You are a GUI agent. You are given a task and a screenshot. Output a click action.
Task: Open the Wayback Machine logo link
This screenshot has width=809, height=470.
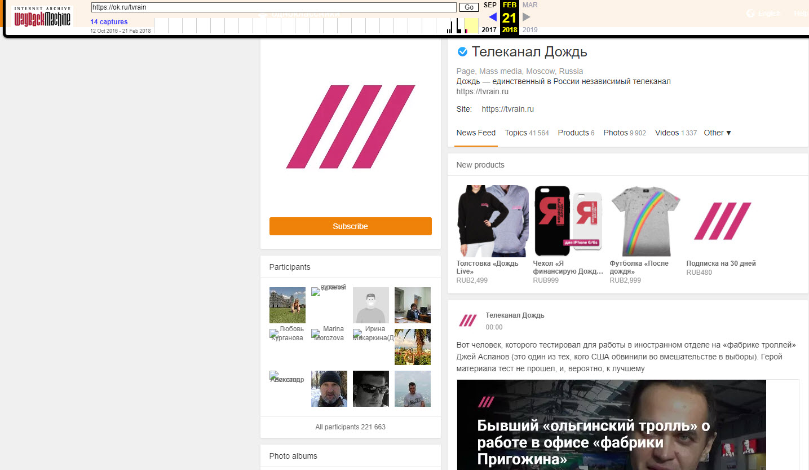coord(43,17)
